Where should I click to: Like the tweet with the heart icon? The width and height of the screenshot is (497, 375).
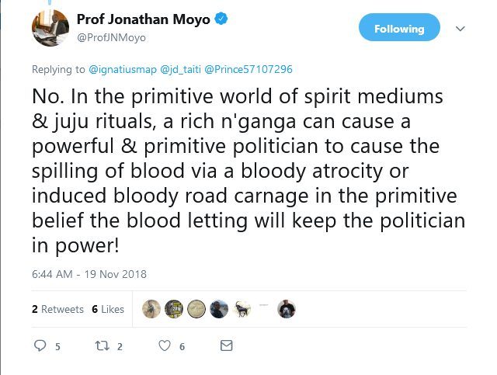pyautogui.click(x=165, y=346)
